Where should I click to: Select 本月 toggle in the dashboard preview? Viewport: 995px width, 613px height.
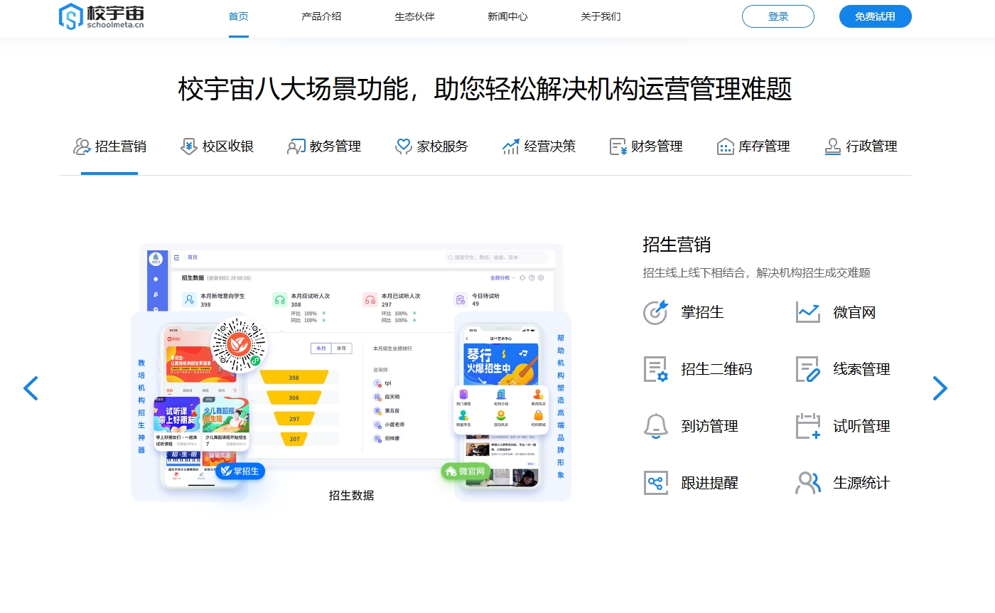coord(321,348)
